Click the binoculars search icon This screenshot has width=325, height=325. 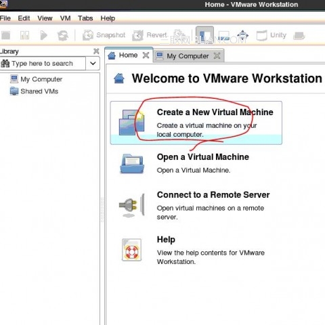pyautogui.click(x=5, y=64)
